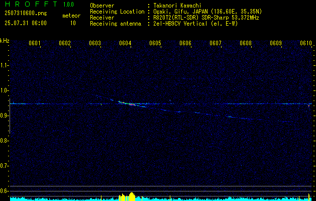Select the timestamp 25.07.31 06:00

pyautogui.click(x=26, y=23)
